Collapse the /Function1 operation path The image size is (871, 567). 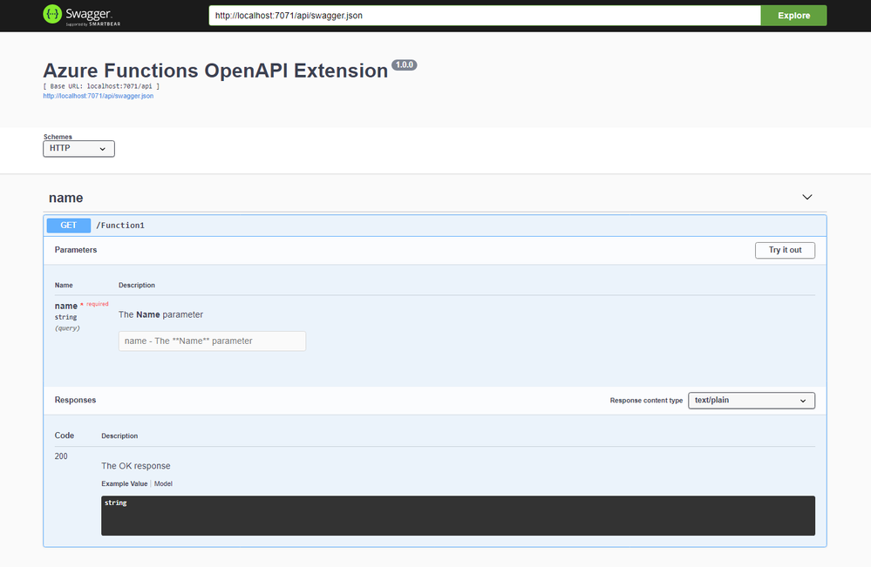[120, 226]
